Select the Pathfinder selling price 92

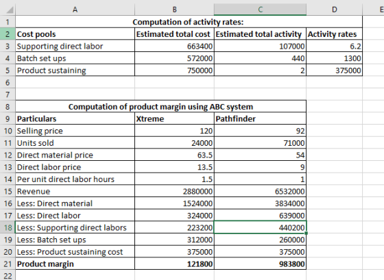[260, 131]
